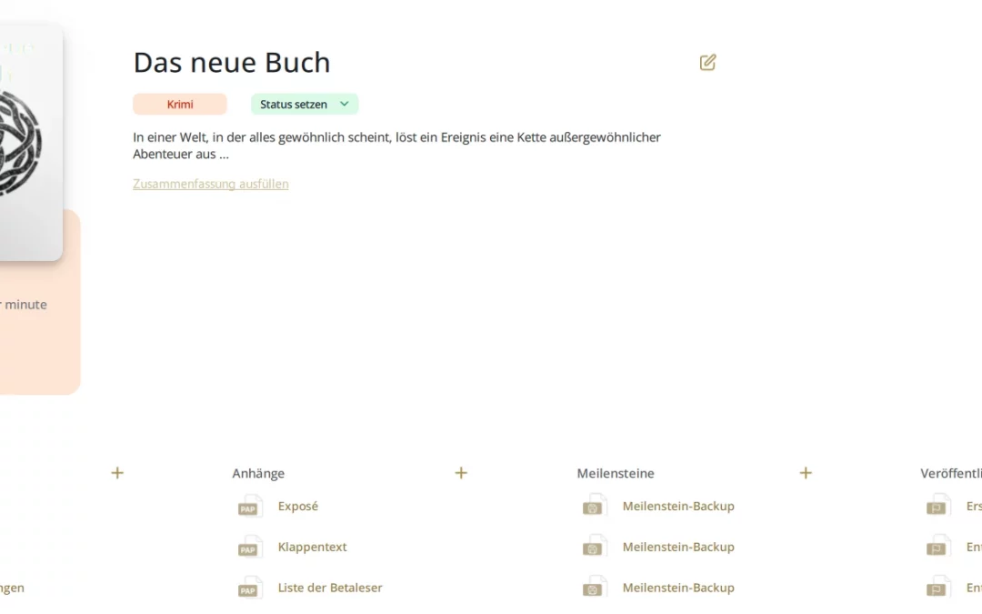
Task: Select the Krimi genre tag
Action: pos(180,105)
